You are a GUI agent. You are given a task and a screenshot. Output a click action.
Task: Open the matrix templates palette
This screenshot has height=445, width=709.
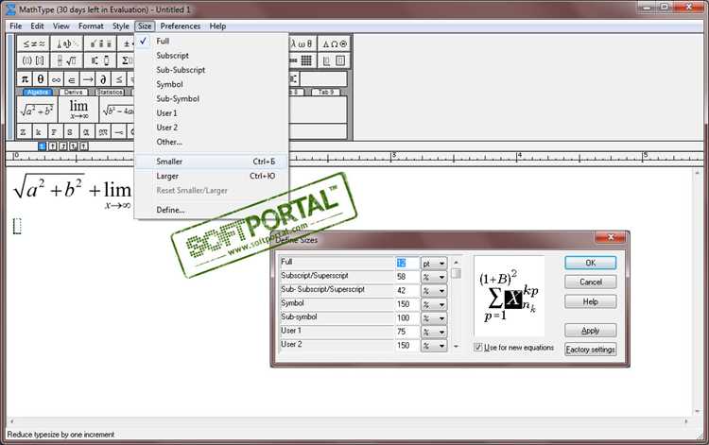coord(303,60)
